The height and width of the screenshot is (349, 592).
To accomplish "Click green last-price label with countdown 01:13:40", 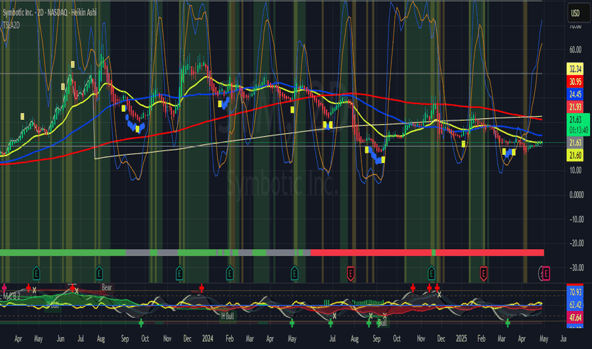I will click(x=579, y=125).
